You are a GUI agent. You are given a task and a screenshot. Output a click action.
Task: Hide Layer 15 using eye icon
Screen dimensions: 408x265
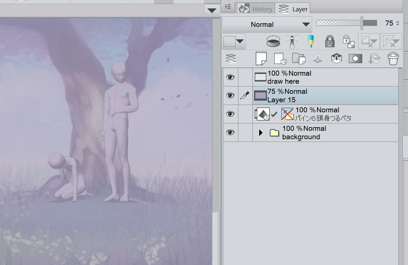coord(230,96)
